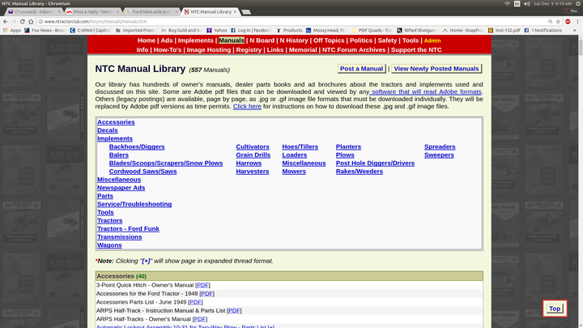Bookmark this page with star icon
Screen dimensions: 583x328
(x=558, y=22)
